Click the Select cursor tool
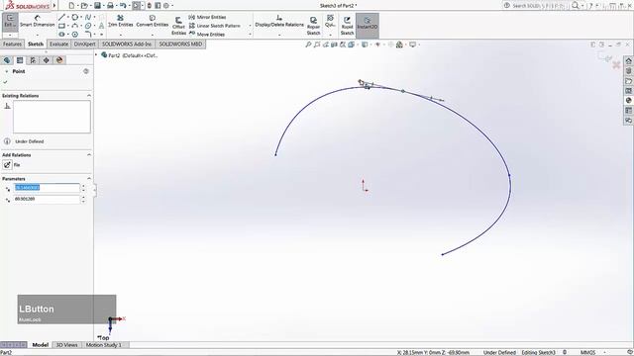Viewport: 634px width, 356px height. click(x=137, y=6)
